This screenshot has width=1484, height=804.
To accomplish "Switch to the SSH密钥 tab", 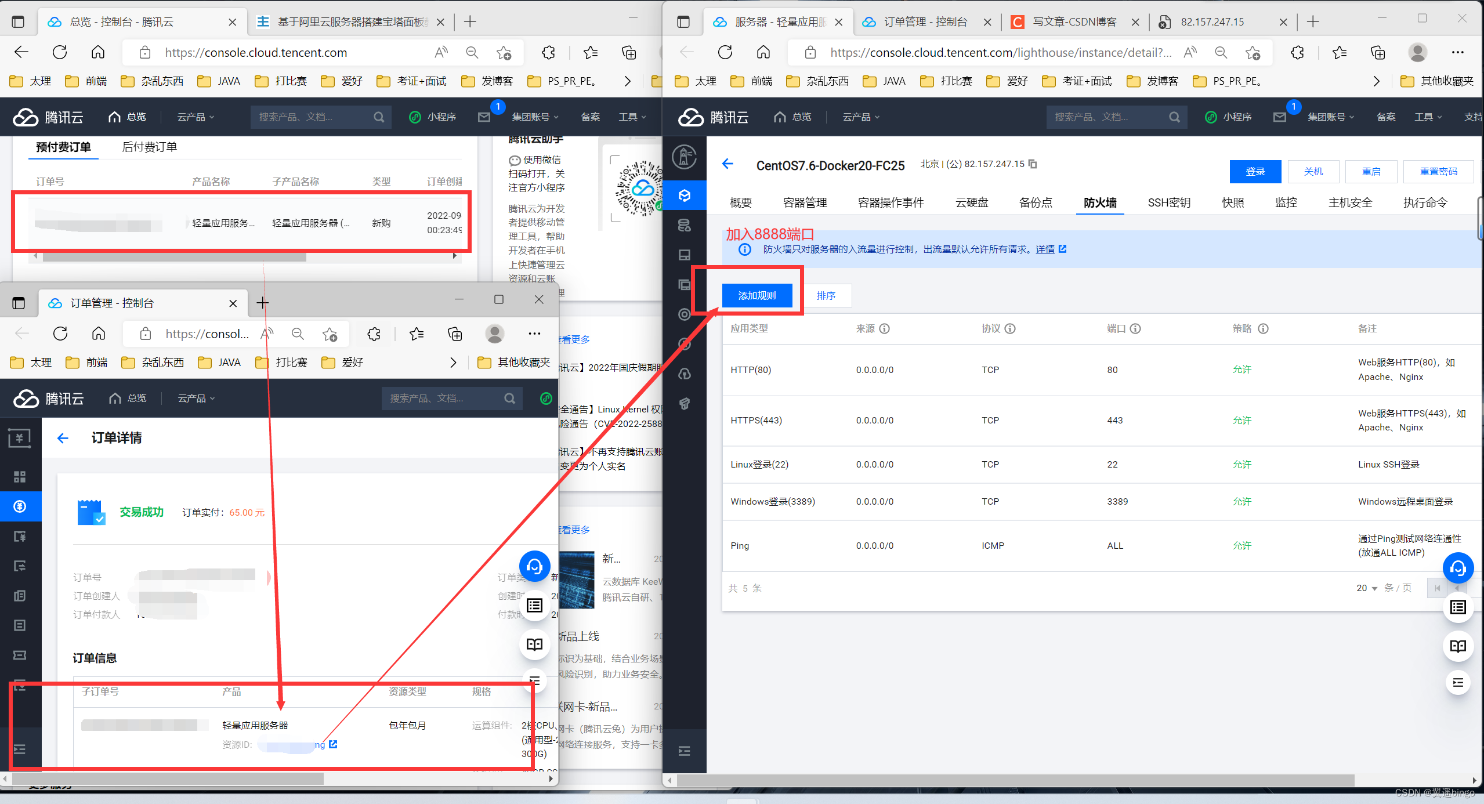I will click(1169, 202).
